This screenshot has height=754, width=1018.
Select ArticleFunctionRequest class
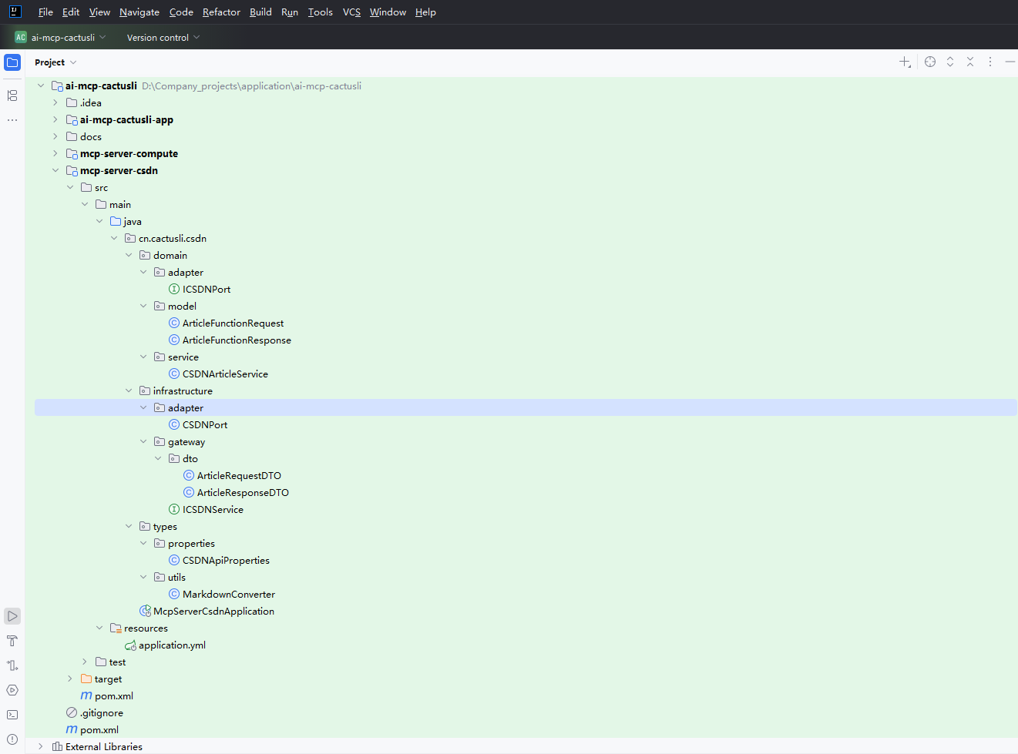[x=233, y=323]
